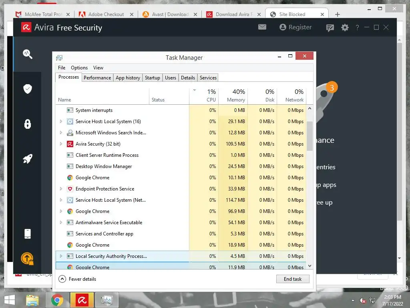The width and height of the screenshot is (410, 308).
Task: Switch to the Avast Download browser tab
Action: [169, 14]
